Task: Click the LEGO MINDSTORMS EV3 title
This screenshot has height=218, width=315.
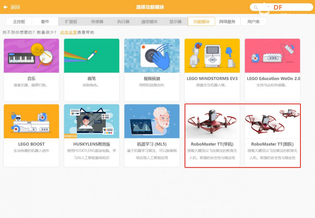Action: tap(212, 79)
